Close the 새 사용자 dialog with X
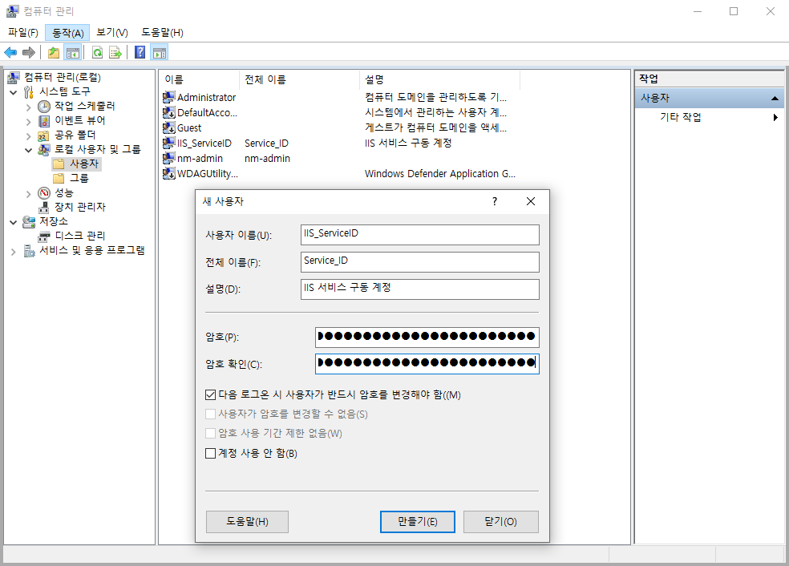 click(530, 201)
